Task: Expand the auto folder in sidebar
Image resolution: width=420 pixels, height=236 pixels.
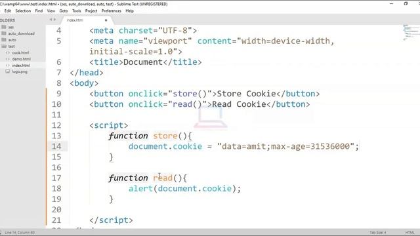Action: click(12, 40)
